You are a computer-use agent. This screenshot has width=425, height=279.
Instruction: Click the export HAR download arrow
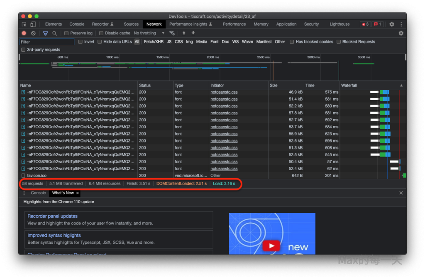(193, 33)
